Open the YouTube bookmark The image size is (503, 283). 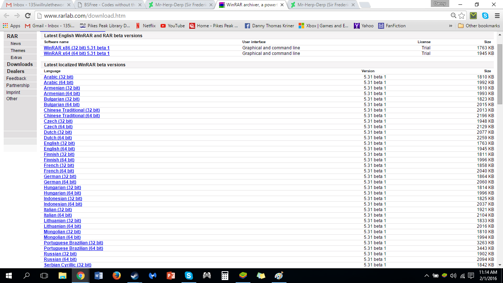(x=173, y=26)
